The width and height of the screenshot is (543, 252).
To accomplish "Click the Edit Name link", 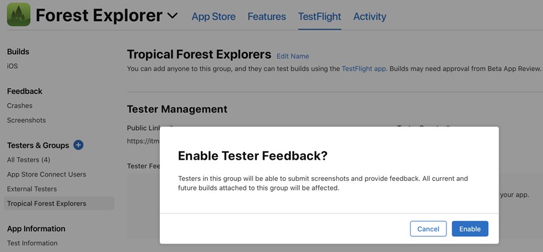I will pos(293,56).
